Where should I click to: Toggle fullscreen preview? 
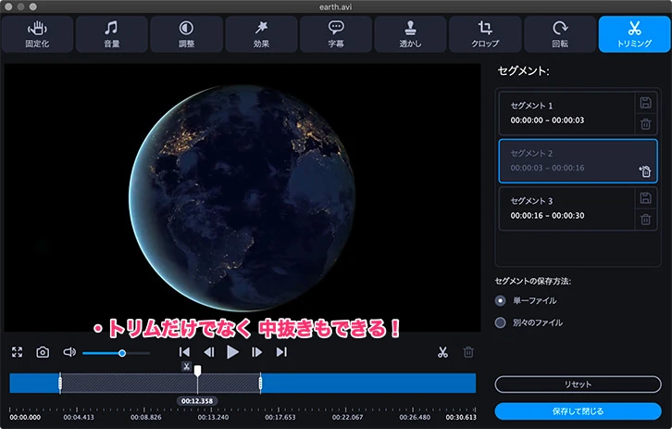(x=18, y=352)
